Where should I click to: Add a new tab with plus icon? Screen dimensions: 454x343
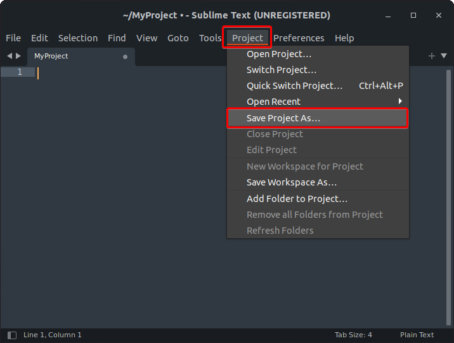tap(431, 56)
